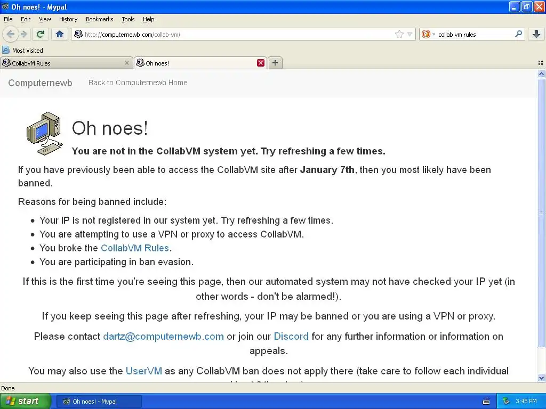Open the Discord link
Viewport: 546px width, 409px height.
[291, 337]
